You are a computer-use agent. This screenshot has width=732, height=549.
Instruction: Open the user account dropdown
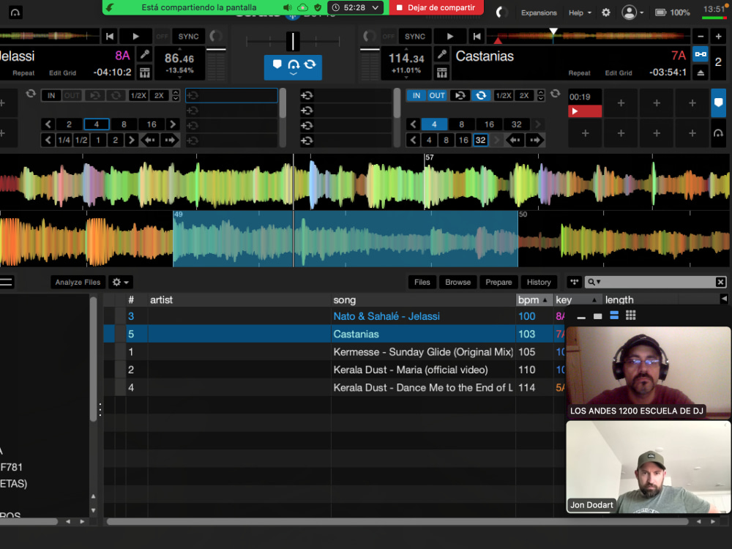tap(632, 12)
